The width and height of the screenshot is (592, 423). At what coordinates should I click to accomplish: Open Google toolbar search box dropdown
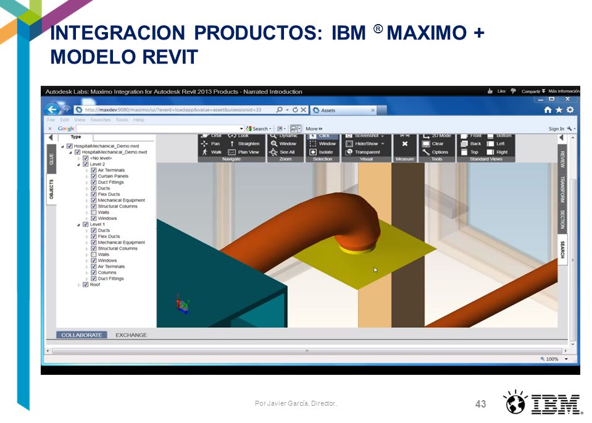[241, 129]
